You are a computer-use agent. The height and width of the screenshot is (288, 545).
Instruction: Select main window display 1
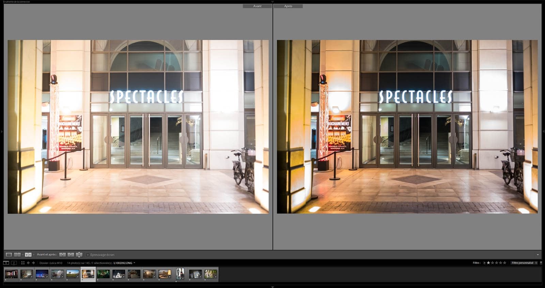pyautogui.click(x=6, y=263)
